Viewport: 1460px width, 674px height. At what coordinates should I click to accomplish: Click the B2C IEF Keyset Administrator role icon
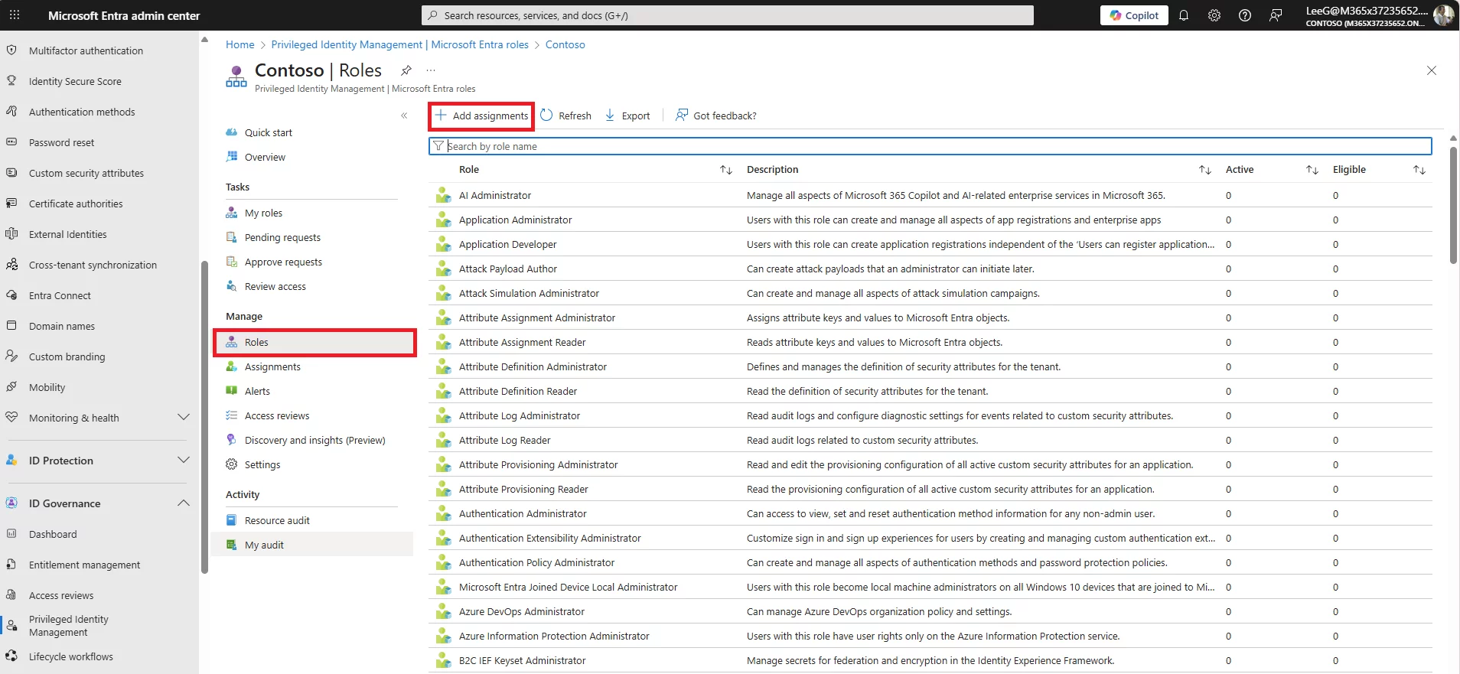tap(443, 660)
